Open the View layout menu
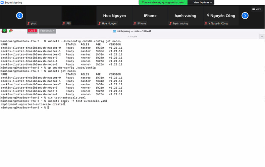Viewport: 265px width, 167px height. 257,9
